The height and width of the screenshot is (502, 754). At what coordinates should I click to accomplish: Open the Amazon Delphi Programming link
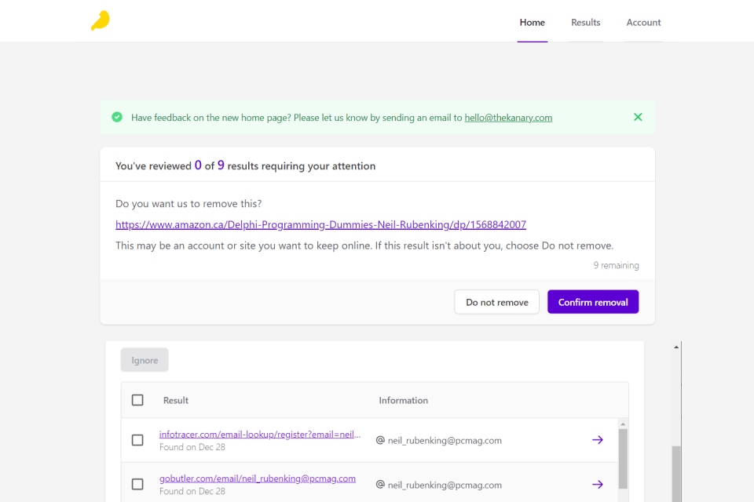point(320,224)
